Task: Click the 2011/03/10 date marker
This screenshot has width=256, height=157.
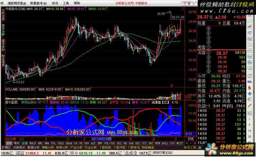Action: coord(101,139)
